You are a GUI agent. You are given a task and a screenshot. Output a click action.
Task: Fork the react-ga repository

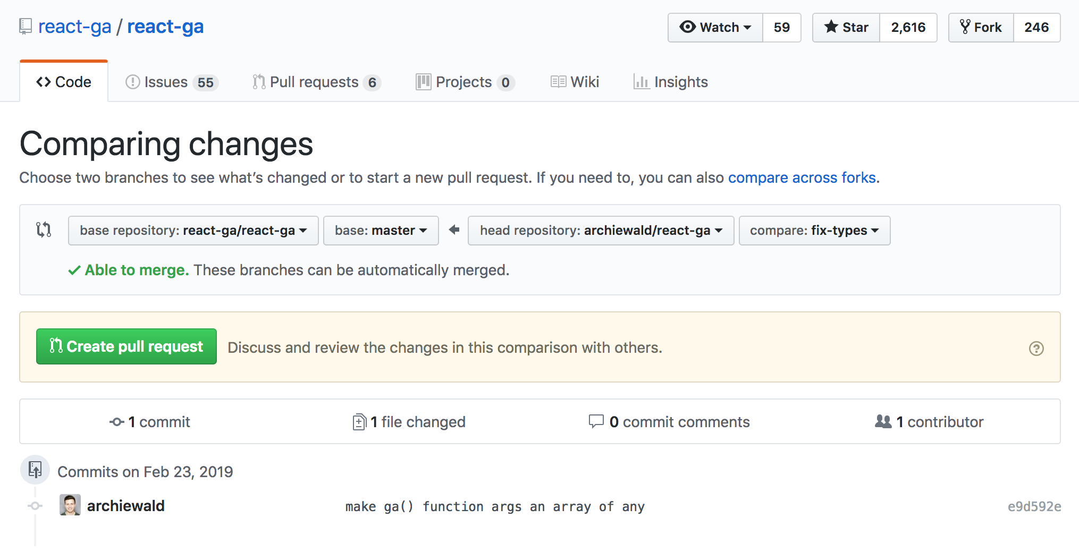coord(981,27)
